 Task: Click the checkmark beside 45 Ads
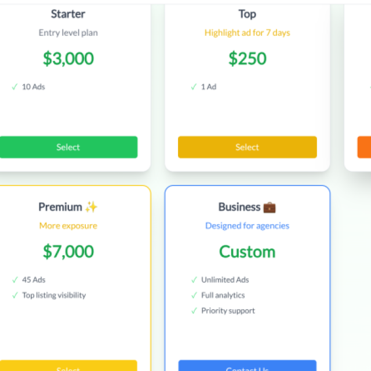[15, 279]
